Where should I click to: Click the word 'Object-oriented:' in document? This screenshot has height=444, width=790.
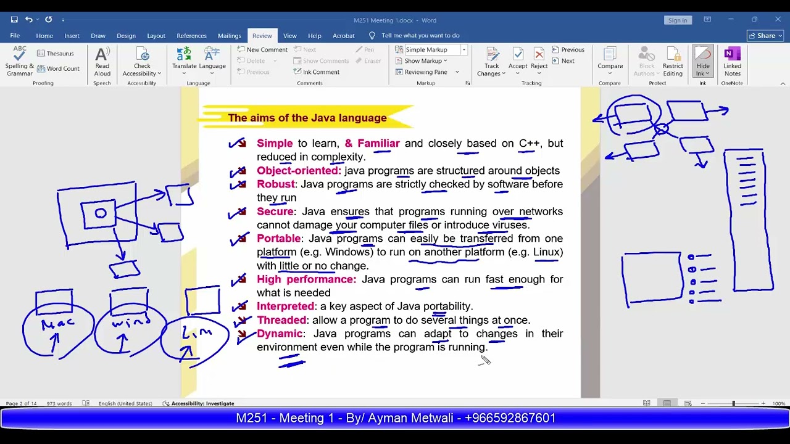(x=299, y=171)
